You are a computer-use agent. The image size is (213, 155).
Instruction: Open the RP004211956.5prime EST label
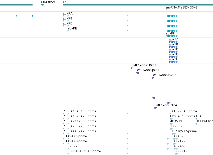point(79,121)
